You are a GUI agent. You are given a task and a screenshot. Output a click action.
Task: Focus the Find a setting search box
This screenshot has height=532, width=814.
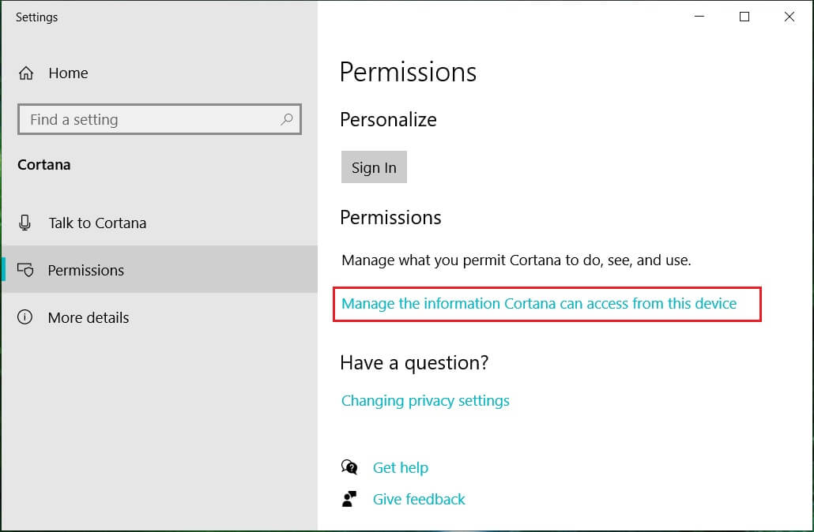click(x=150, y=120)
